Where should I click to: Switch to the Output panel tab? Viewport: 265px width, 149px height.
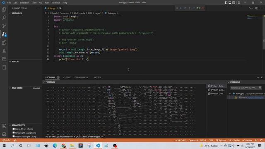(x=67, y=77)
